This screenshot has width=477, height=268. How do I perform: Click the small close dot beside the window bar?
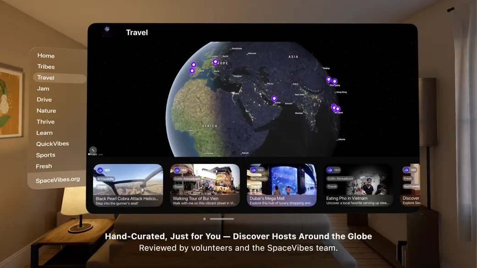(205, 219)
